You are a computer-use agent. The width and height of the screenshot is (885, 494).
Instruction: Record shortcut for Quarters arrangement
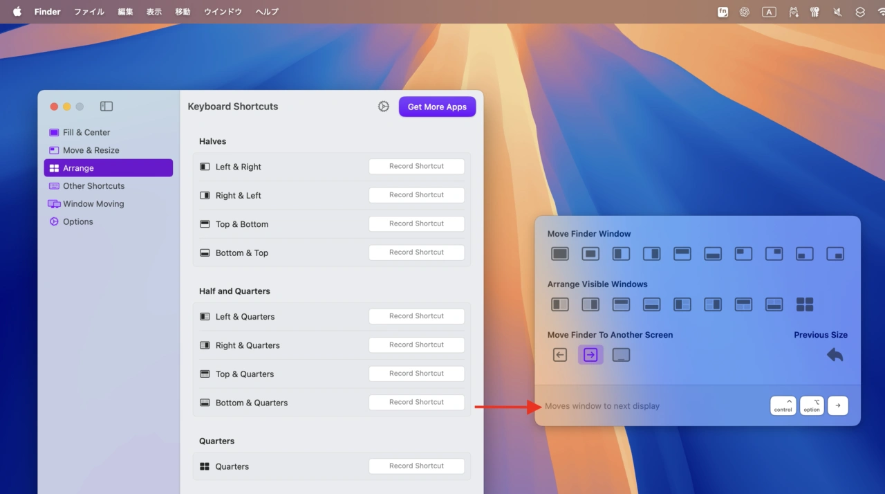[x=416, y=466]
